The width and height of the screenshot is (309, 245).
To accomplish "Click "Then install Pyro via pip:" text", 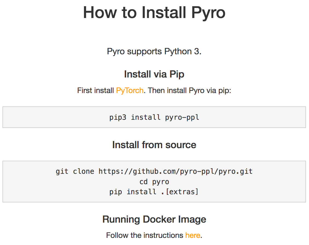I will click(x=190, y=91).
